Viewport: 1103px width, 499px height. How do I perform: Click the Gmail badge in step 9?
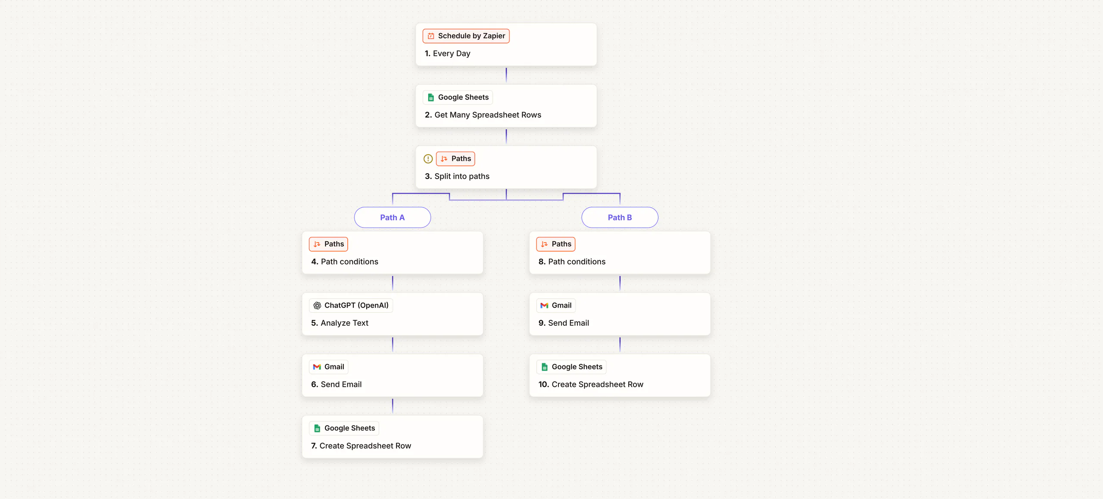click(x=556, y=306)
